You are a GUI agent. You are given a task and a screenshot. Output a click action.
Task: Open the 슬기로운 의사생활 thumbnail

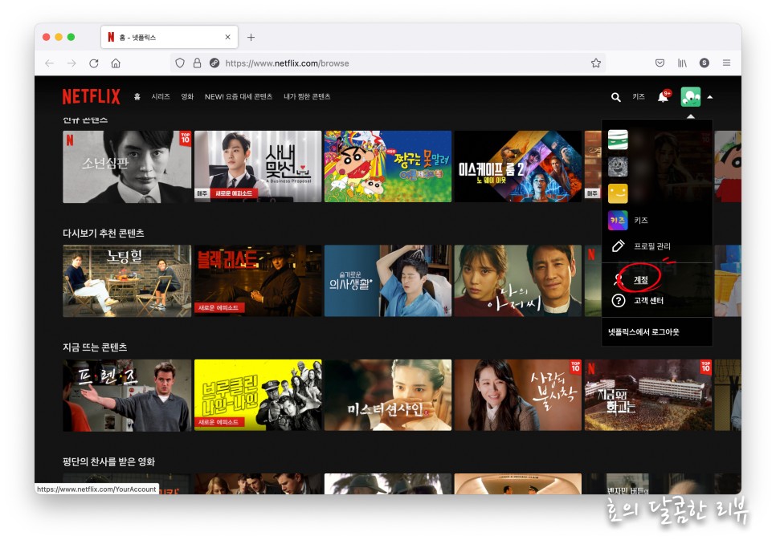point(388,281)
